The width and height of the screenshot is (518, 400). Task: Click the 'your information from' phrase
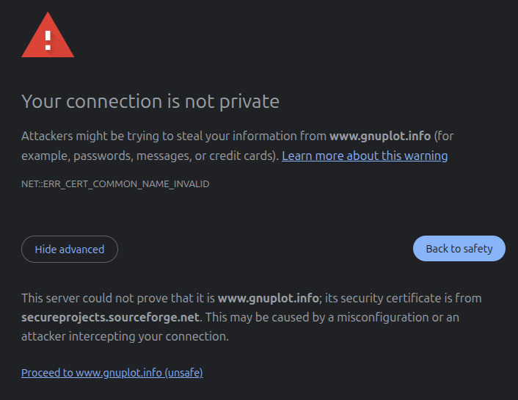click(x=276, y=137)
